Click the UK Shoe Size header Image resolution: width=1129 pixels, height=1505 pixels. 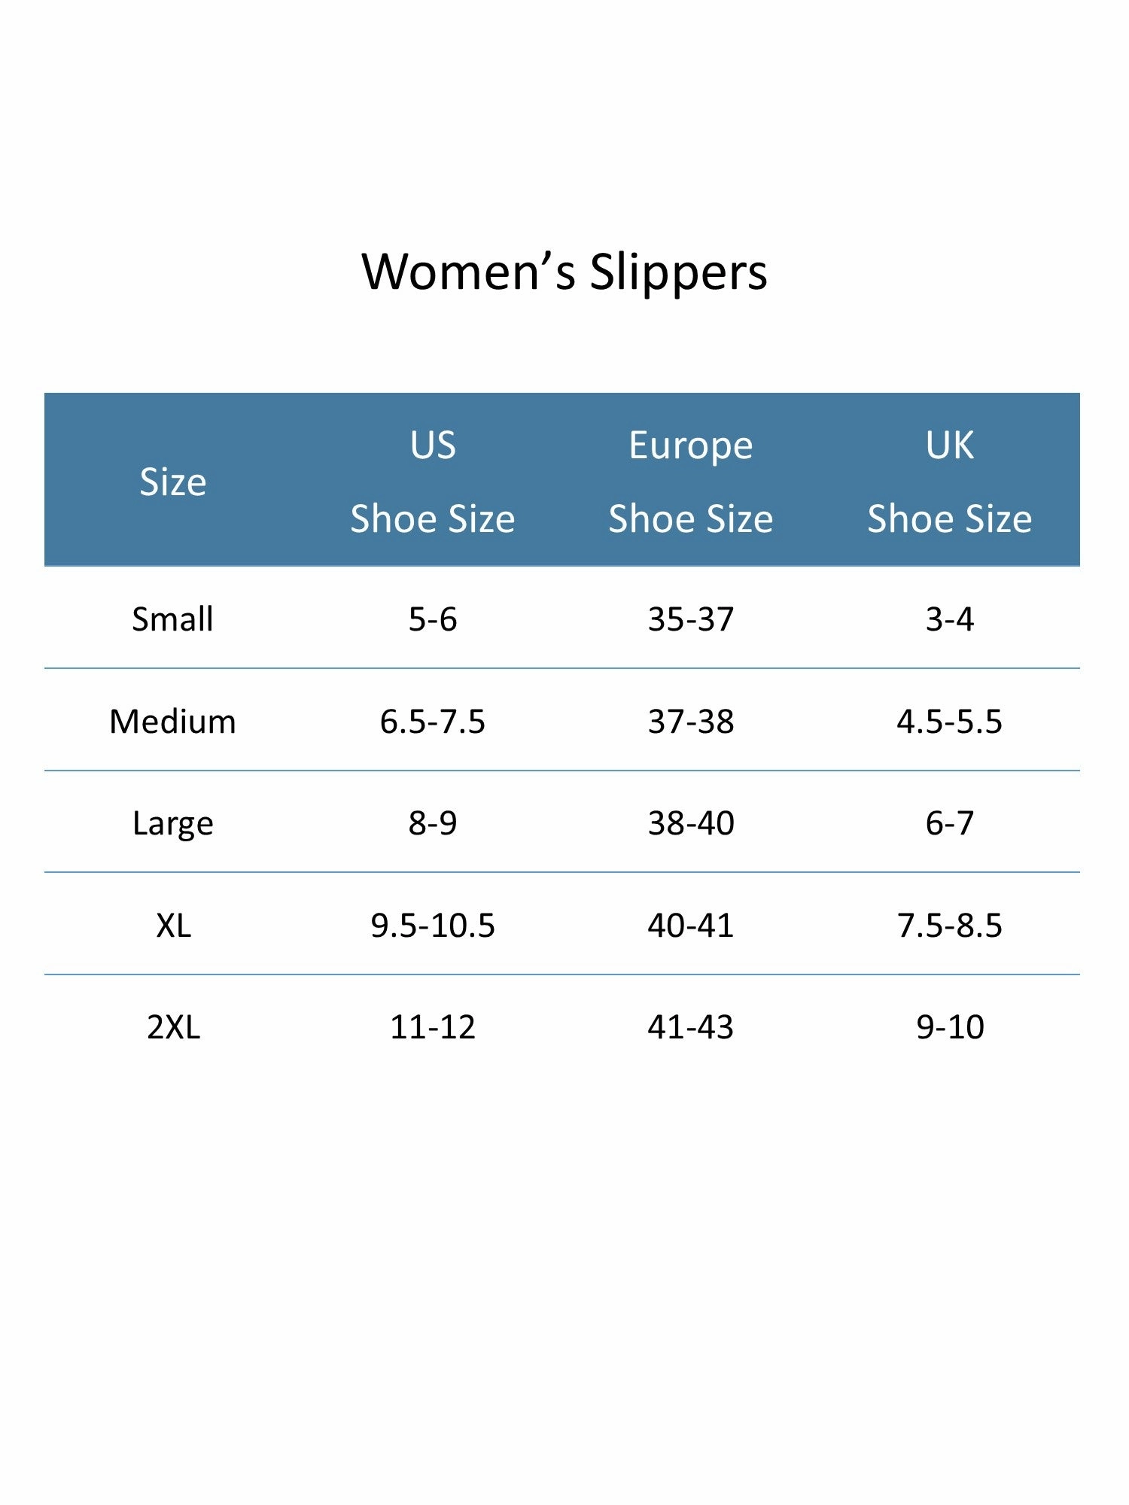[x=950, y=482]
